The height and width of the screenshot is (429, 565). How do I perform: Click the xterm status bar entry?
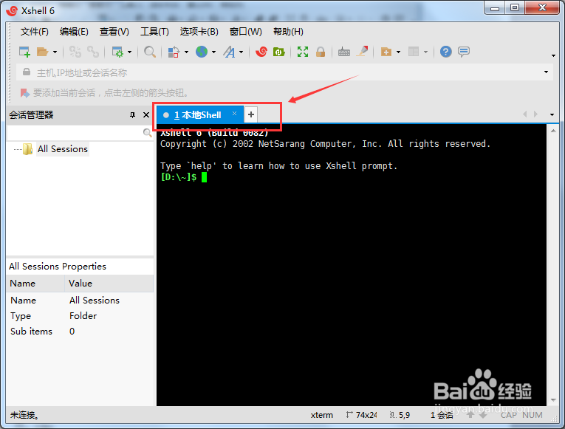322,415
